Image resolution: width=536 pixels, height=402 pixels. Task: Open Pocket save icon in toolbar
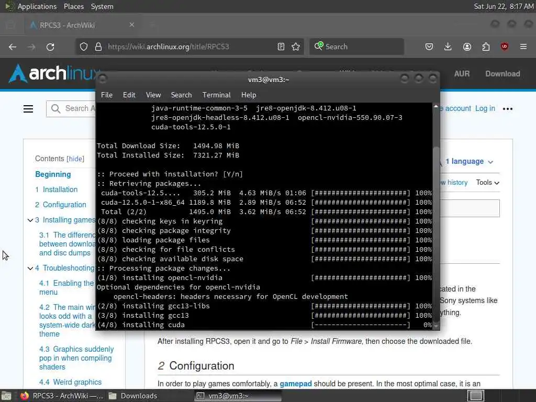click(429, 47)
